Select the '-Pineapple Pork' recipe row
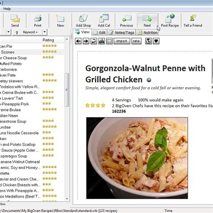213x213 pixels. (x=32, y=104)
